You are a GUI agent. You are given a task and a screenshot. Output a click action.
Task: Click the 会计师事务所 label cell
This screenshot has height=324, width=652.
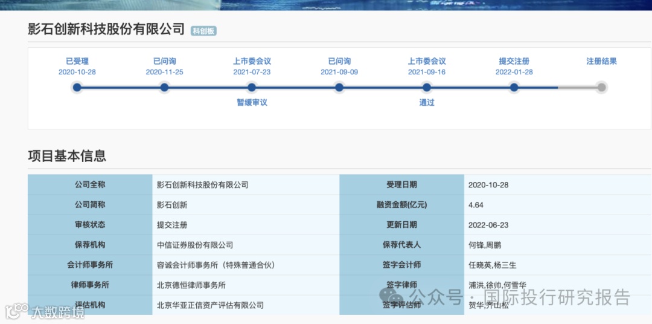90,264
